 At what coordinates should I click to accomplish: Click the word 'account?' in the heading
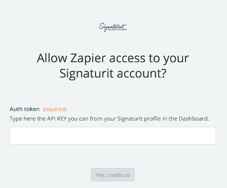(141, 74)
